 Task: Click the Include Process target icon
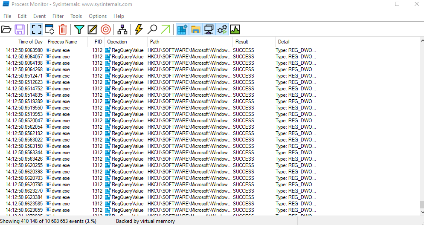106,29
